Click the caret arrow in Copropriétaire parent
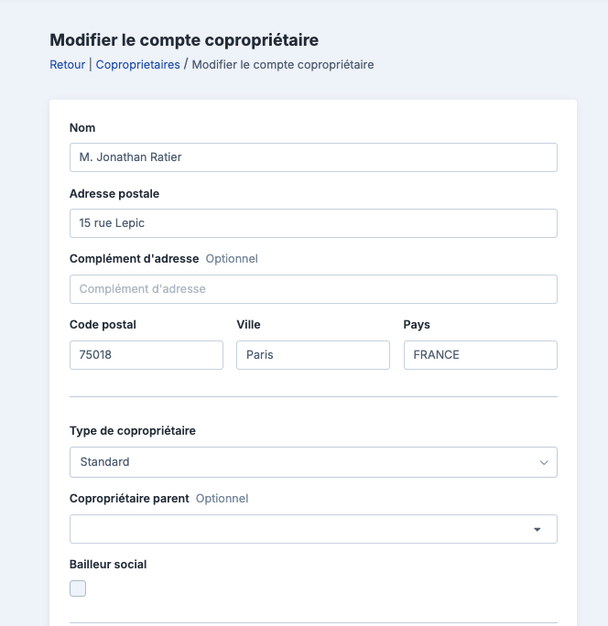Image resolution: width=608 pixels, height=626 pixels. pos(537,530)
